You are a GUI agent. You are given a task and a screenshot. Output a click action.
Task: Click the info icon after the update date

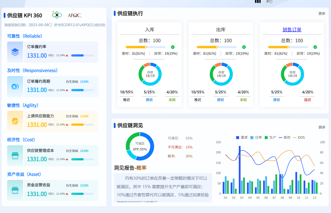click(x=50, y=25)
